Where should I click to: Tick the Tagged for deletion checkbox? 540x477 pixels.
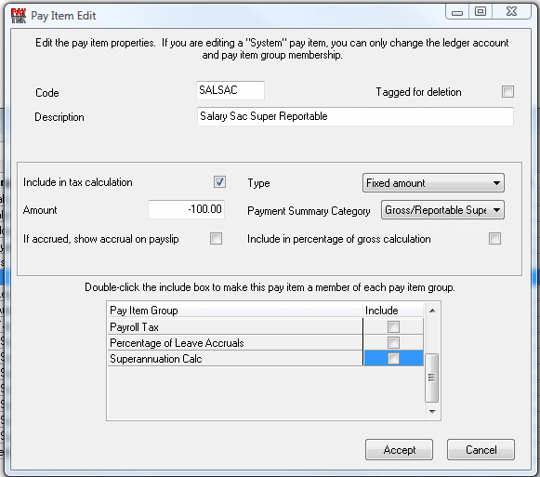click(x=507, y=92)
